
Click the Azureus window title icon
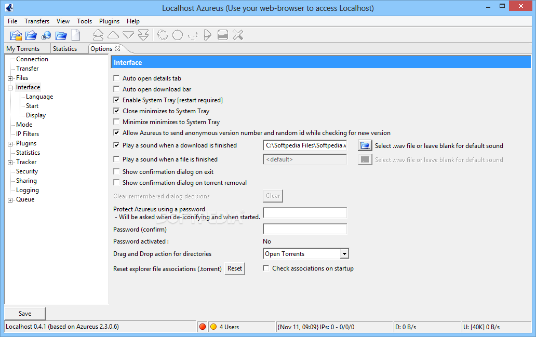[9, 7]
